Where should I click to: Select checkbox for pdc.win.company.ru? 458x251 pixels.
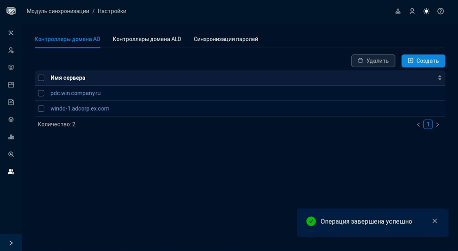point(41,93)
